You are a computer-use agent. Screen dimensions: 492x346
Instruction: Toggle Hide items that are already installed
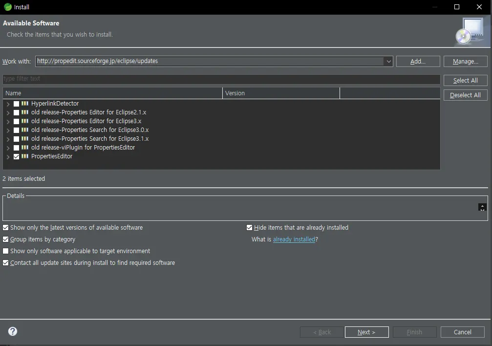250,227
